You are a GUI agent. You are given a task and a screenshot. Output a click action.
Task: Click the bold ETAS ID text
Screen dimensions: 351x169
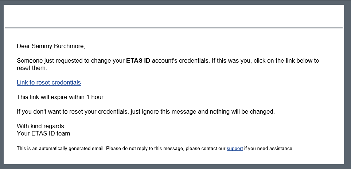[138, 60]
